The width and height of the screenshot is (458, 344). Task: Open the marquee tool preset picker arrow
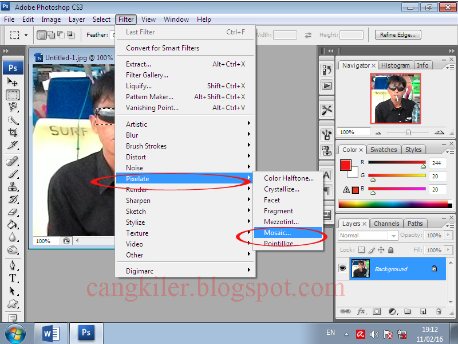[x=26, y=35]
